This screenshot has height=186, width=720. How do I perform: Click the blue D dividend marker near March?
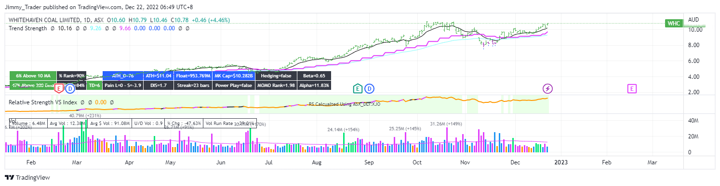[x=70, y=88]
